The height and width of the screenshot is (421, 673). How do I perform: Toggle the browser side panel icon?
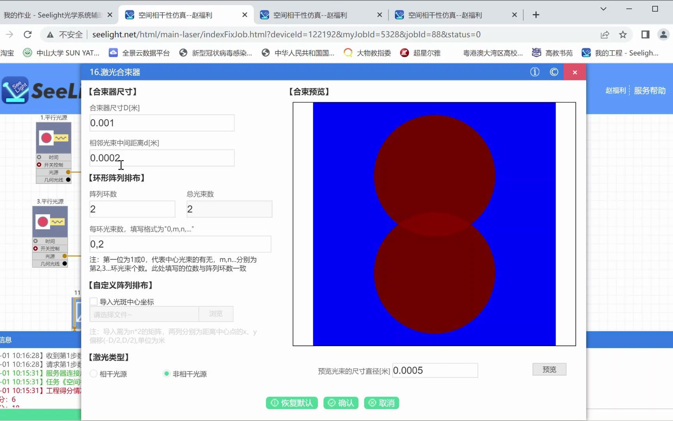pos(645,35)
